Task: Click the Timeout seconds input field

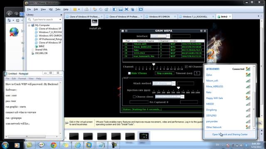Action: tap(197, 73)
